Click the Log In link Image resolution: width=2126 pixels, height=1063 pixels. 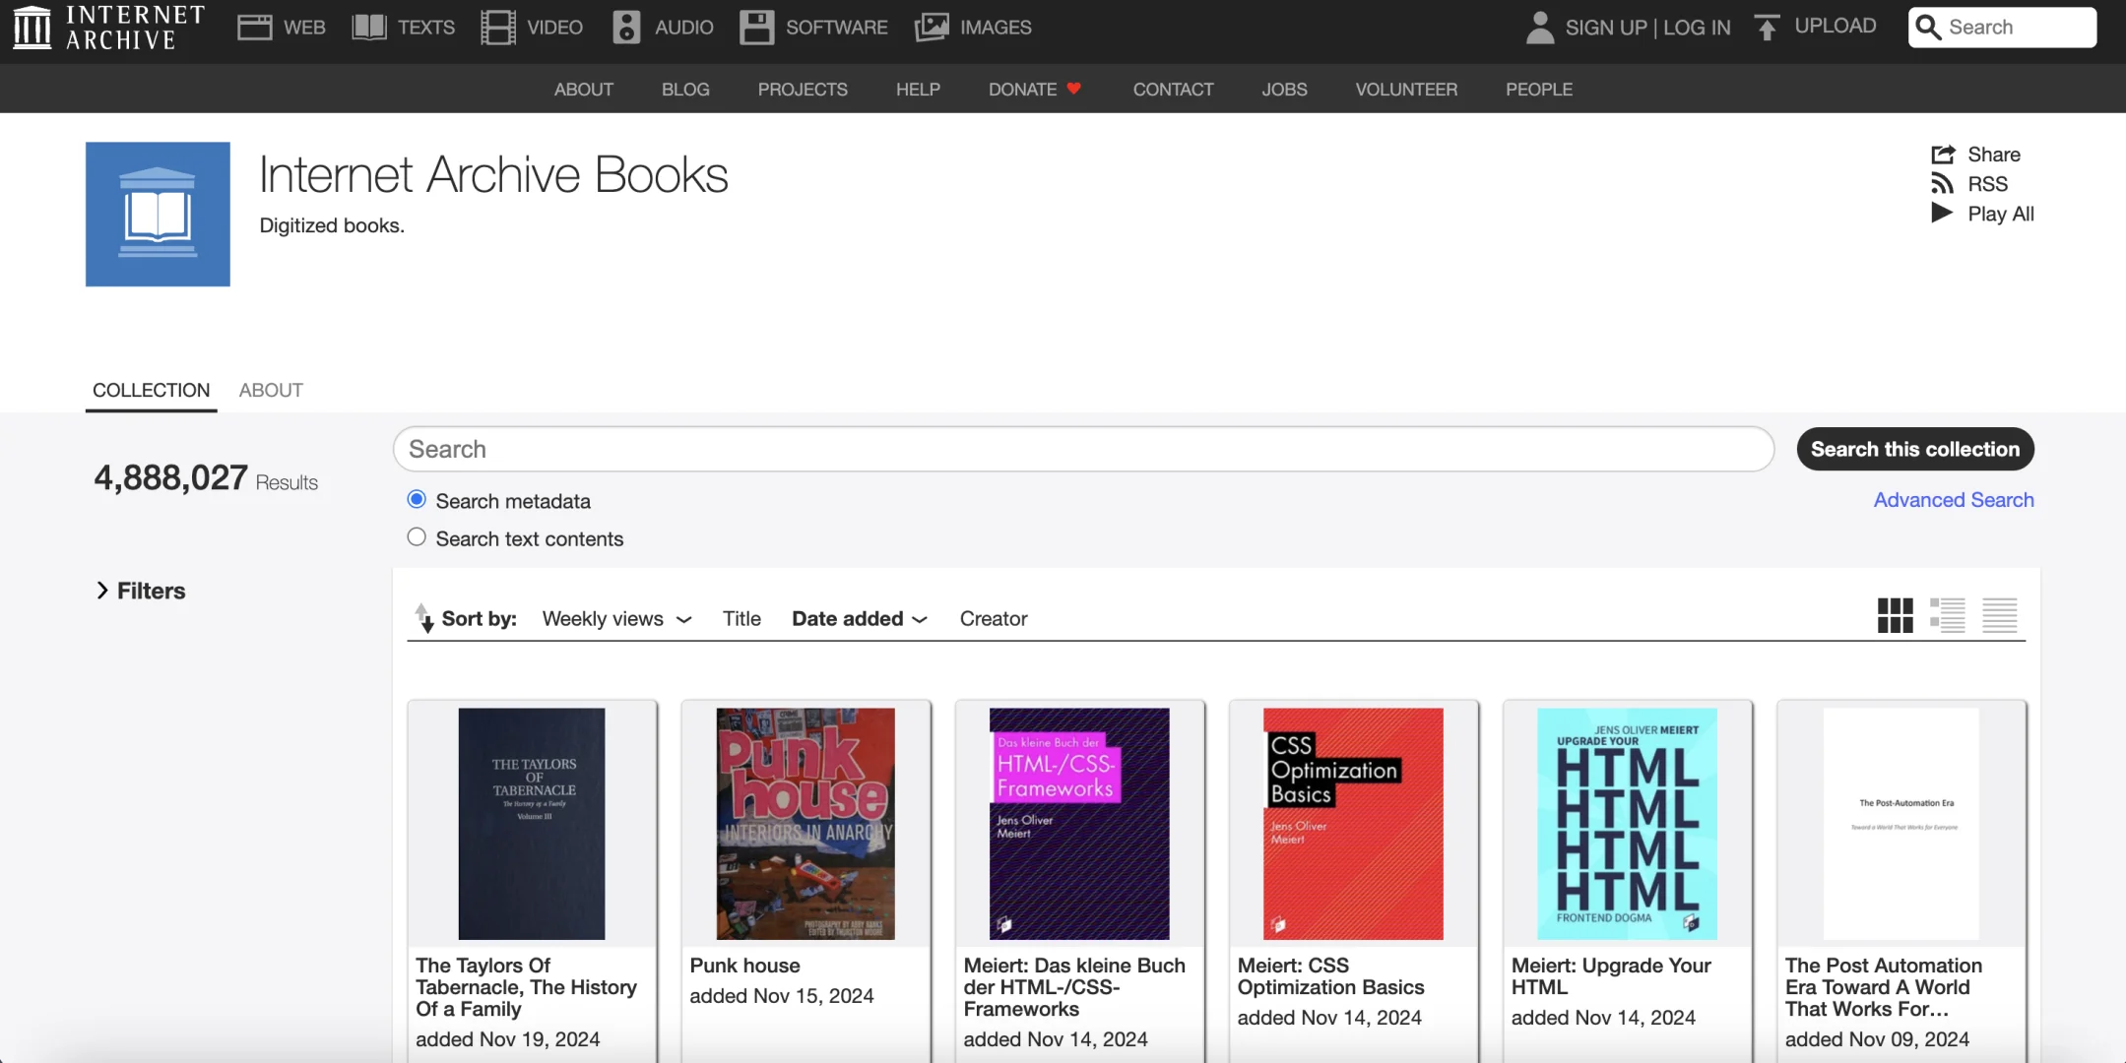tap(1697, 28)
